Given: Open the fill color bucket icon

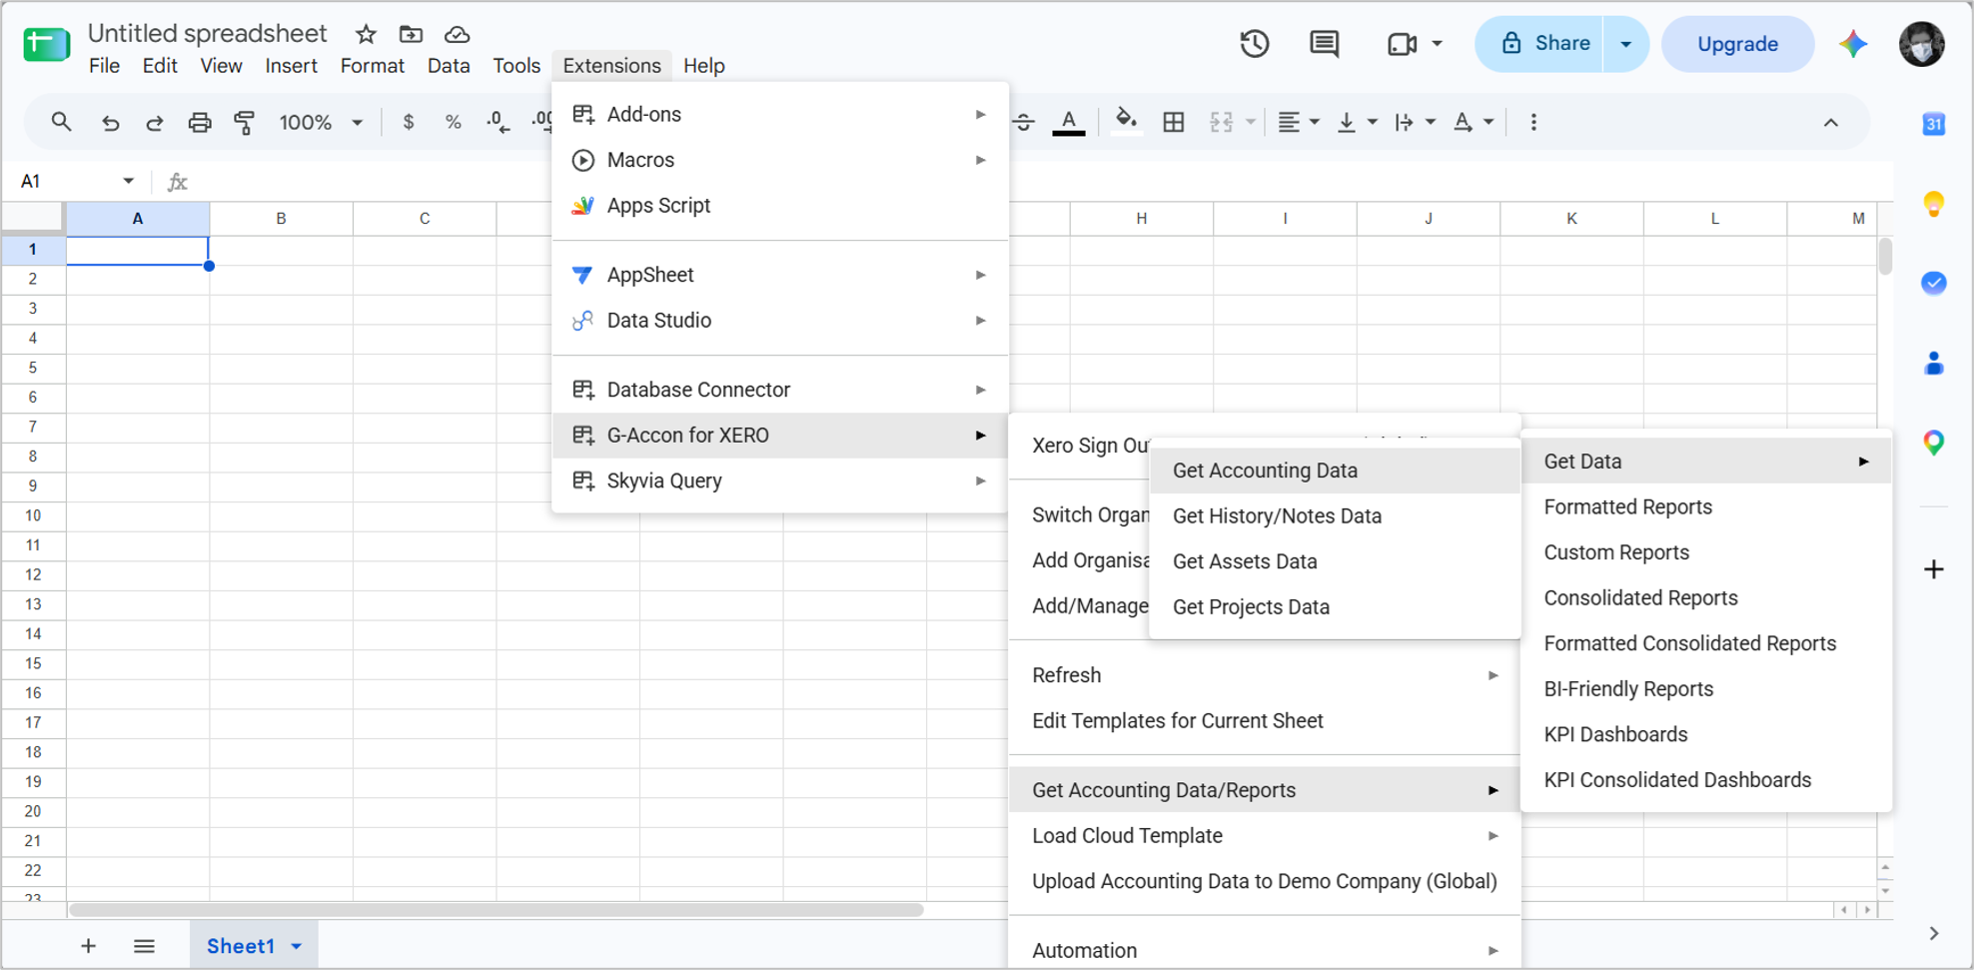Looking at the screenshot, I should (1126, 122).
